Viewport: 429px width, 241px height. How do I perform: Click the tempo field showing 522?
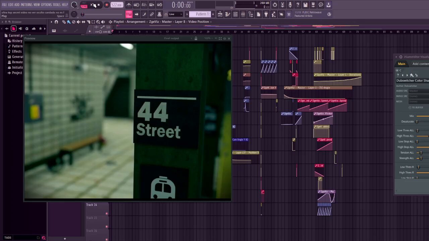(x=117, y=5)
